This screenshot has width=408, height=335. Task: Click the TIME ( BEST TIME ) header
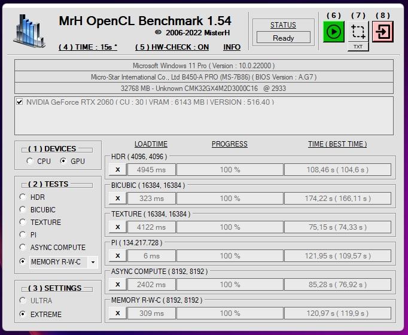pos(337,144)
